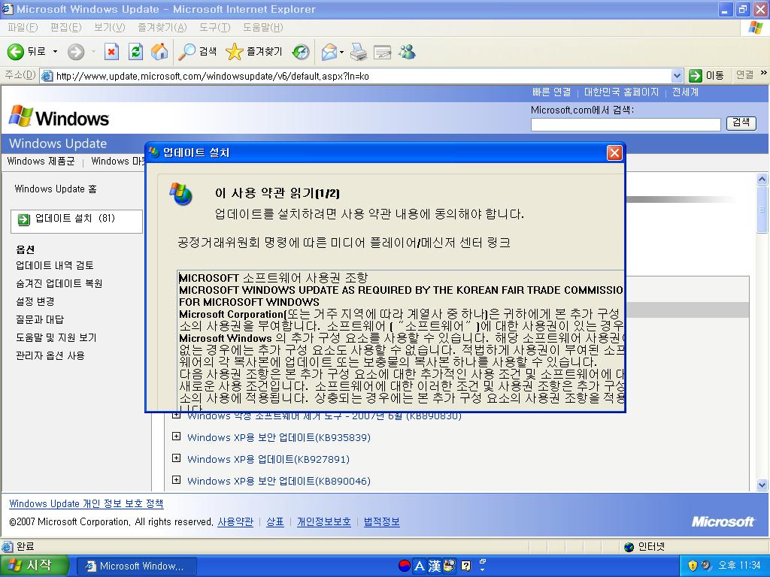Image resolution: width=770 pixels, height=577 pixels.
Task: Open dropdown next to Back button
Action: (x=55, y=52)
